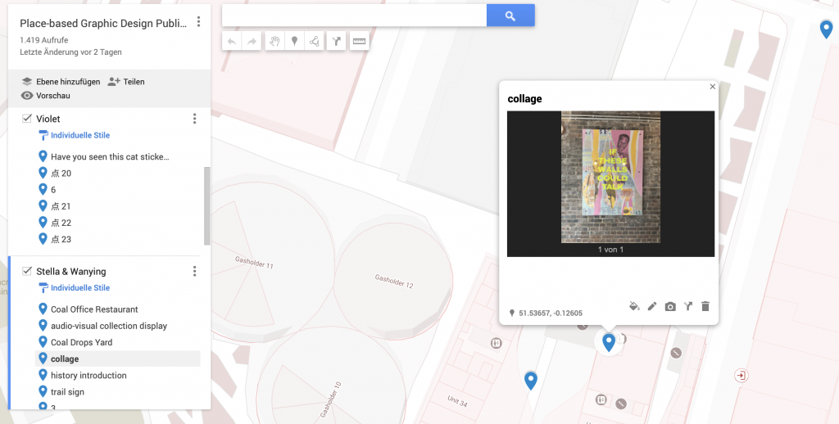The height and width of the screenshot is (424, 839).
Task: Click the undo arrow in toolbar
Action: point(232,41)
